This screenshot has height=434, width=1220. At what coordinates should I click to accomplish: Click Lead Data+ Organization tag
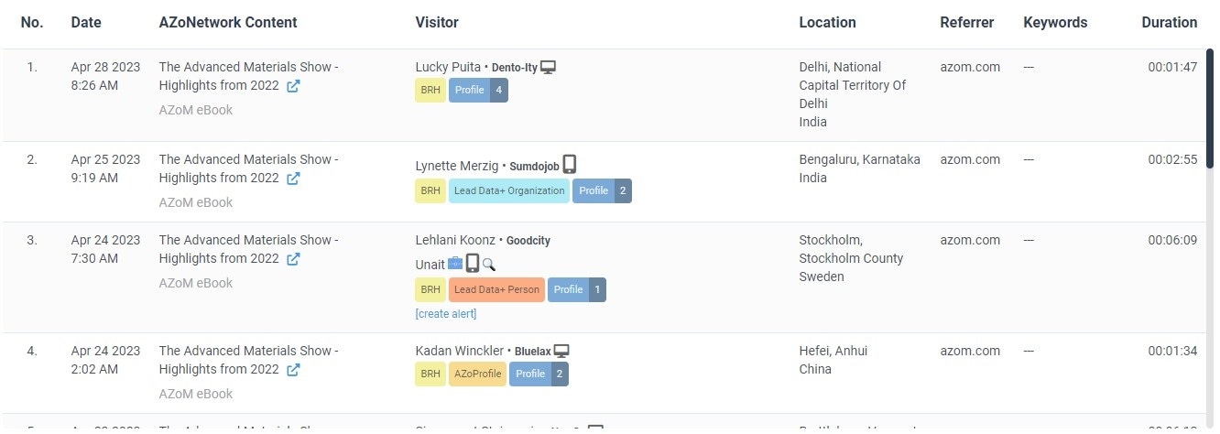[x=509, y=190]
